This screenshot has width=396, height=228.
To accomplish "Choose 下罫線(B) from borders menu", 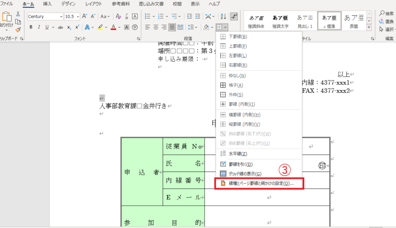I will 259,37.
